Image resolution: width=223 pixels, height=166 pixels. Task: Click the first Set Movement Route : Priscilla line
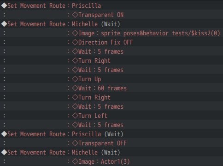coord(111,6)
